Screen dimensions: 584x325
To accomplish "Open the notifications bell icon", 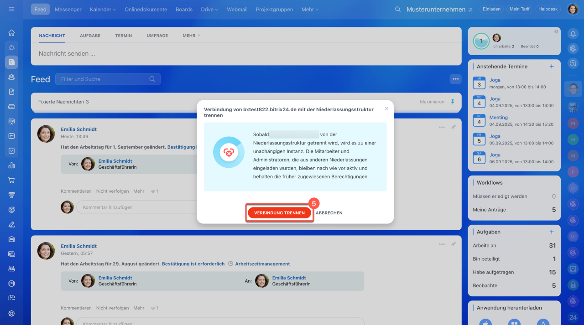I will [573, 33].
